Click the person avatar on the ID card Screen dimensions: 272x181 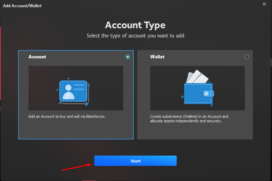point(68,92)
